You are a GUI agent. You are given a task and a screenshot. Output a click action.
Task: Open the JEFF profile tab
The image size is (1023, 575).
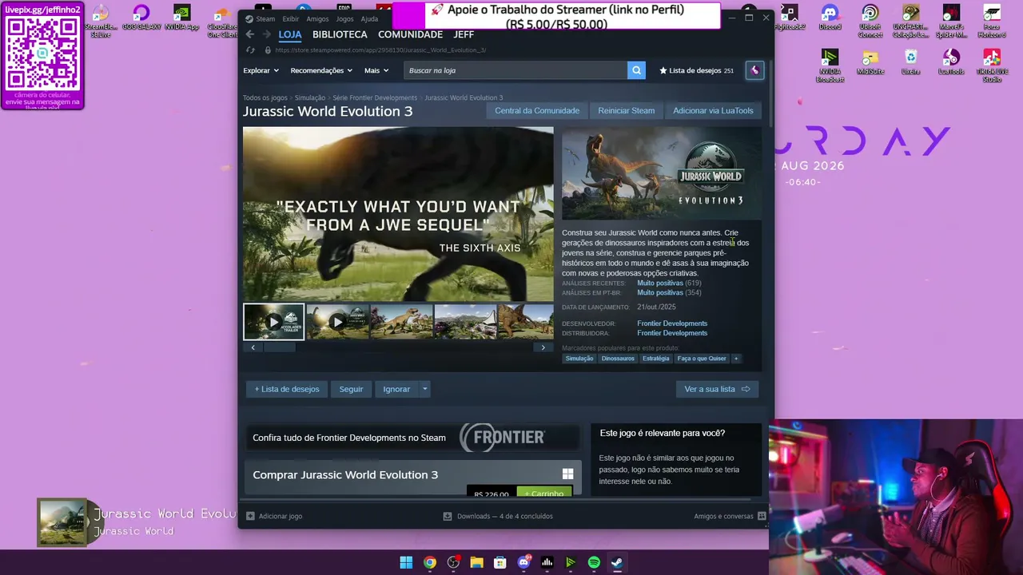464,34
